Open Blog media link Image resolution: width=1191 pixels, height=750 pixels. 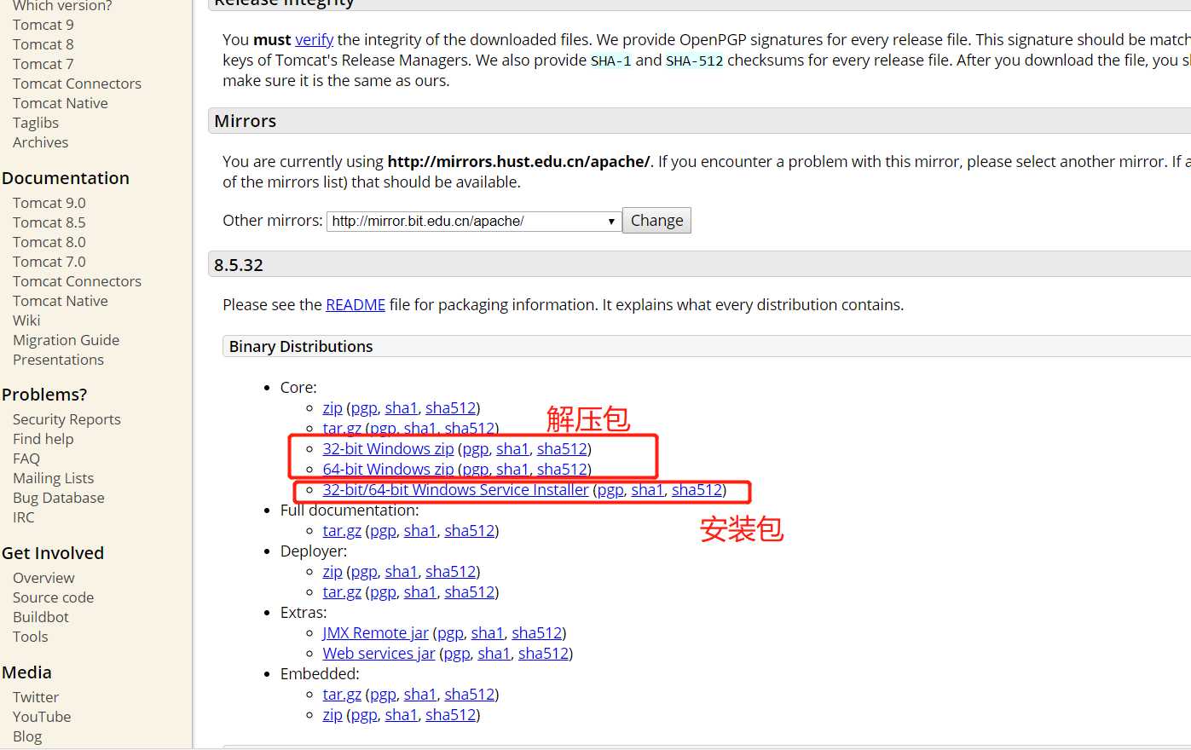[27, 736]
